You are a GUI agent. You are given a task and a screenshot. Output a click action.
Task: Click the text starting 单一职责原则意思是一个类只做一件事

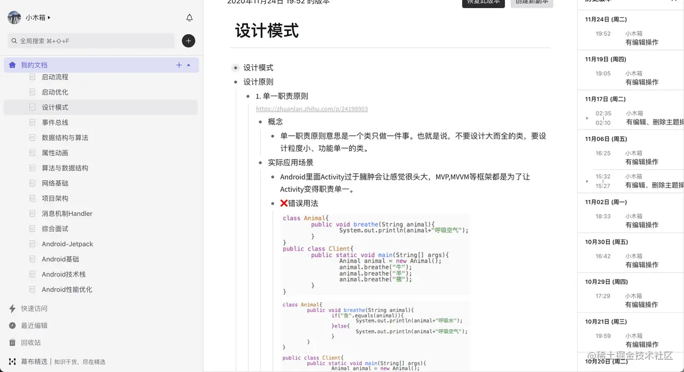point(413,142)
